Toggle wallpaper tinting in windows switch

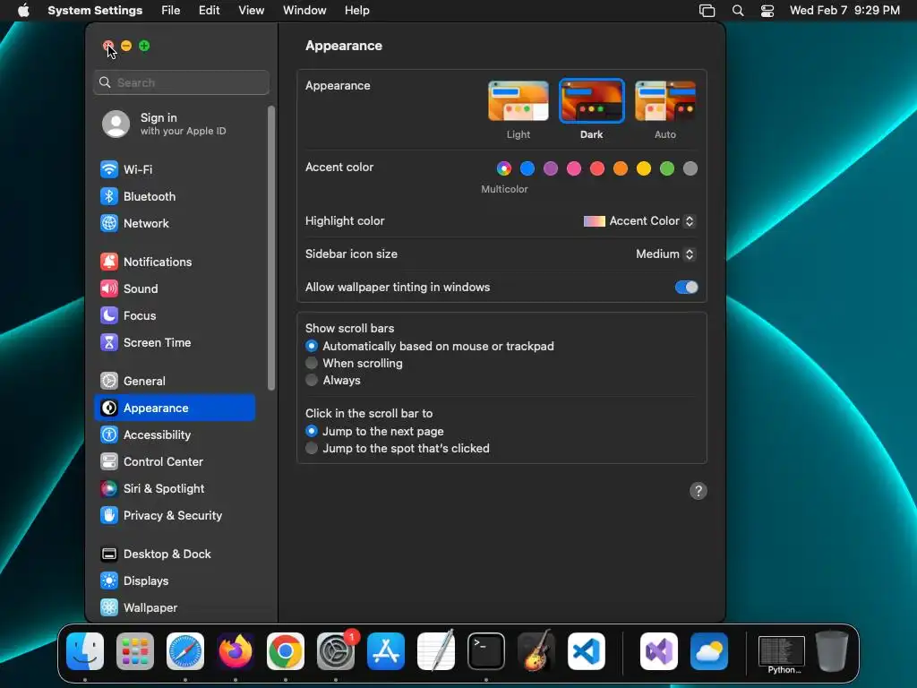click(x=687, y=288)
